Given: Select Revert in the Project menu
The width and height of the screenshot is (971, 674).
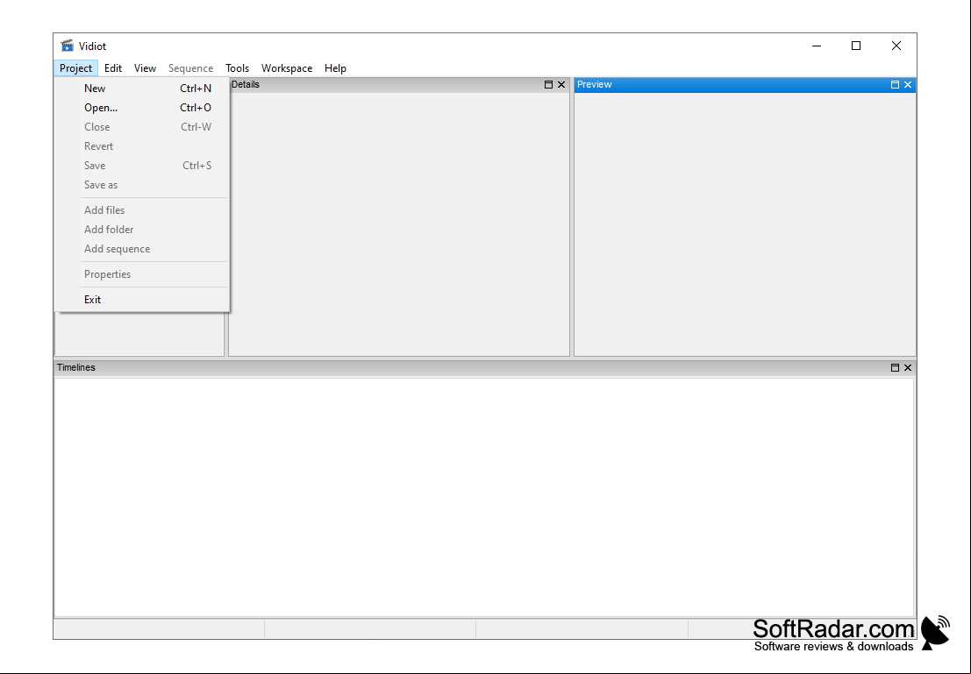Looking at the screenshot, I should 142,146.
